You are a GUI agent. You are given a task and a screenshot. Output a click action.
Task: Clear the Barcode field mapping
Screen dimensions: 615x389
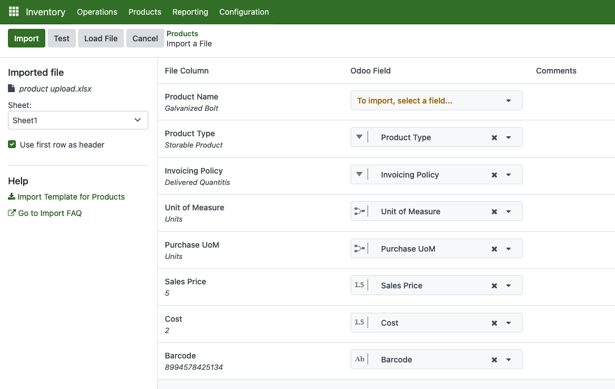(494, 360)
